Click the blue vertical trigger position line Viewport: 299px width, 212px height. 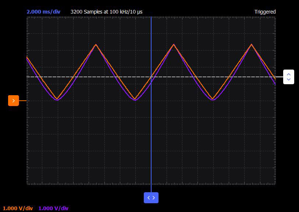[151, 133]
